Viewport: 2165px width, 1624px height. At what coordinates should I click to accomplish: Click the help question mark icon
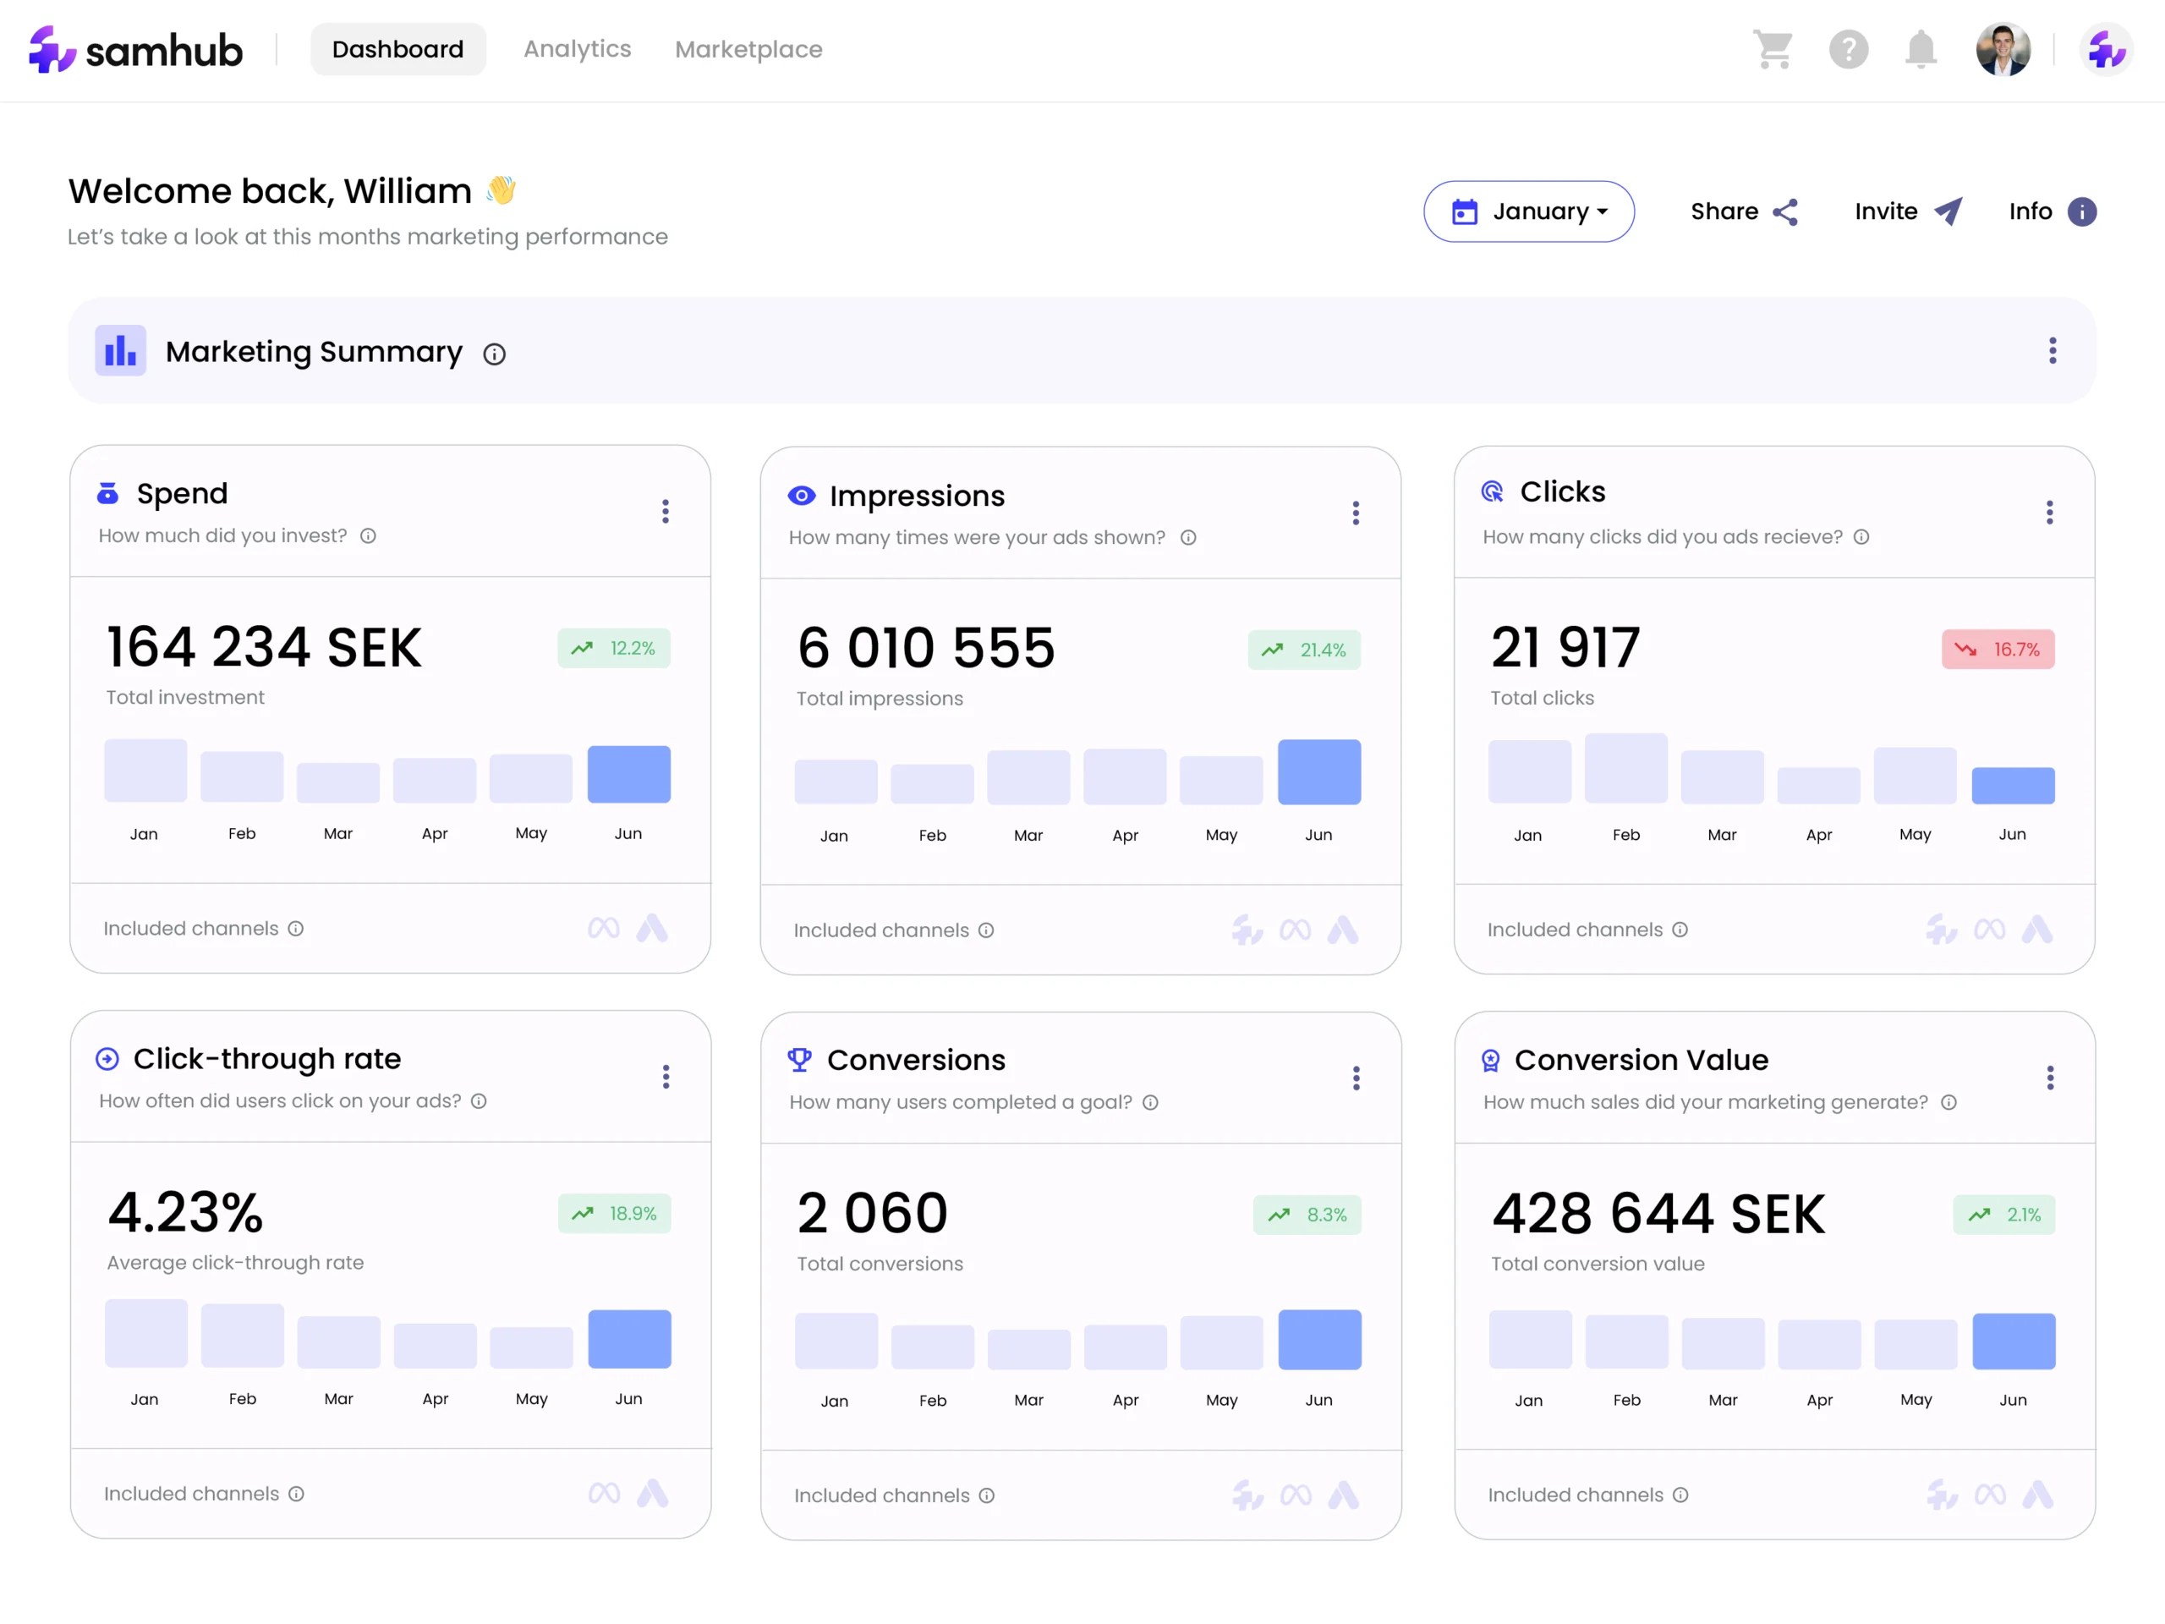1848,49
